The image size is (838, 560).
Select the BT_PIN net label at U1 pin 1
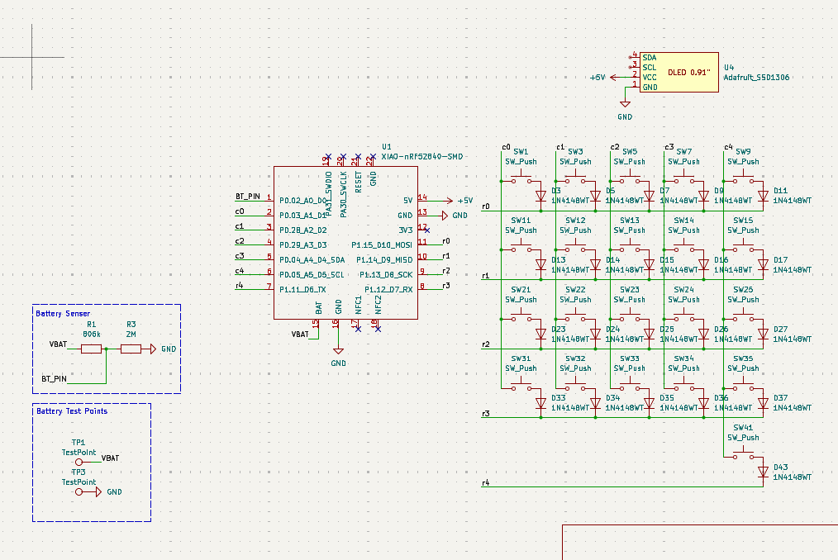click(248, 197)
